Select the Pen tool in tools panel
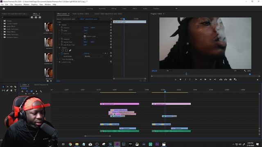This screenshot has height=147, width=262. pyautogui.click(x=7, y=90)
